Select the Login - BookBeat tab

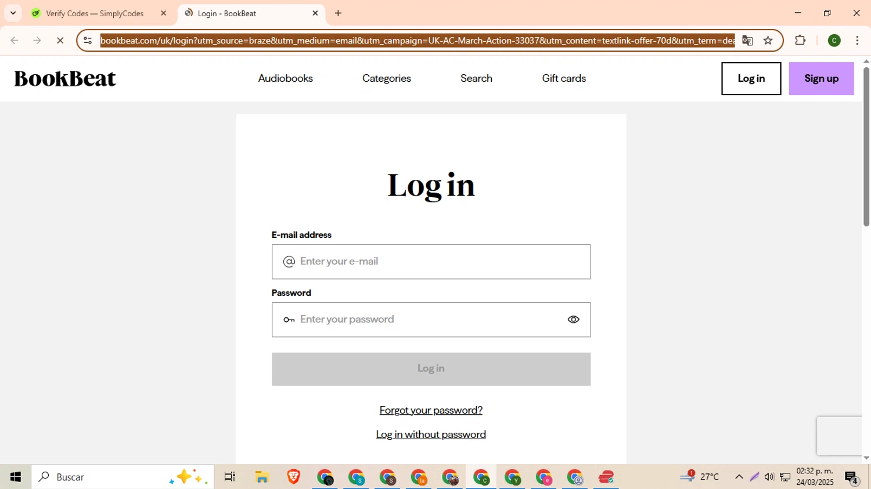click(251, 13)
